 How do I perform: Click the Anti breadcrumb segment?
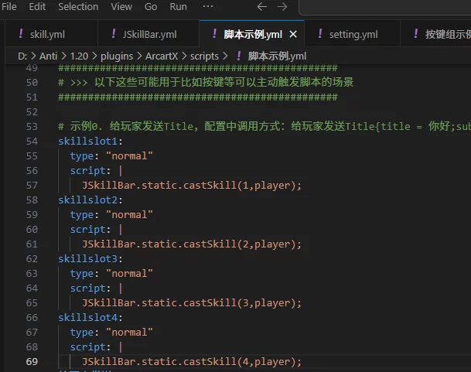point(48,56)
